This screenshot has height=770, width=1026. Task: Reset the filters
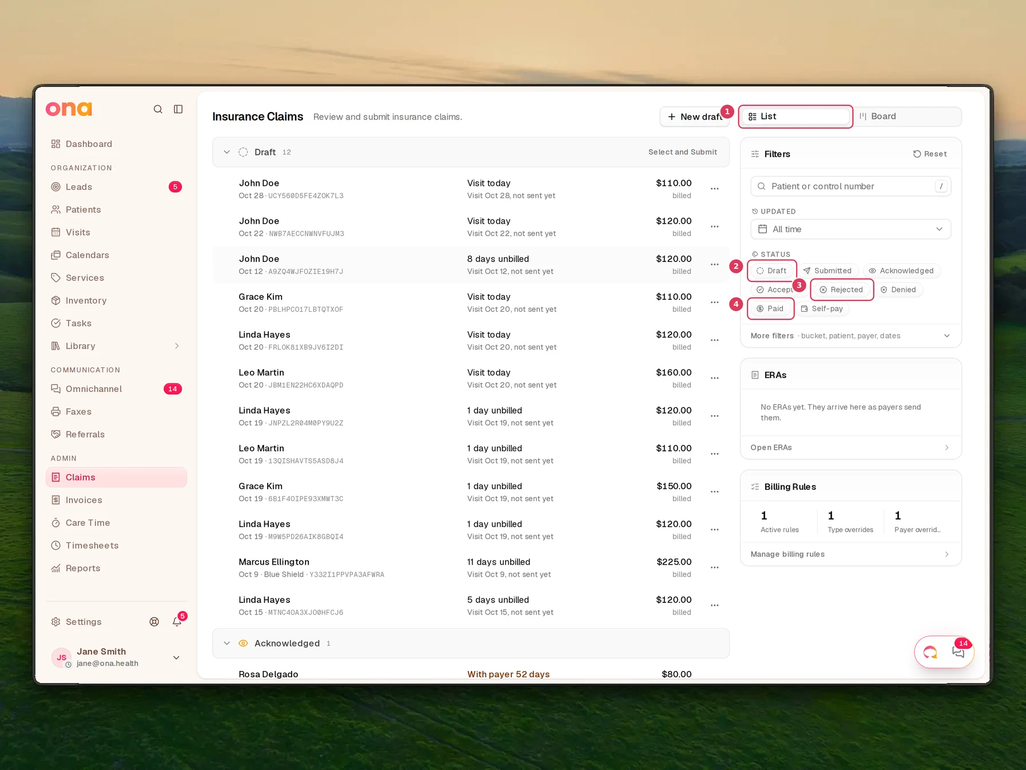(930, 154)
